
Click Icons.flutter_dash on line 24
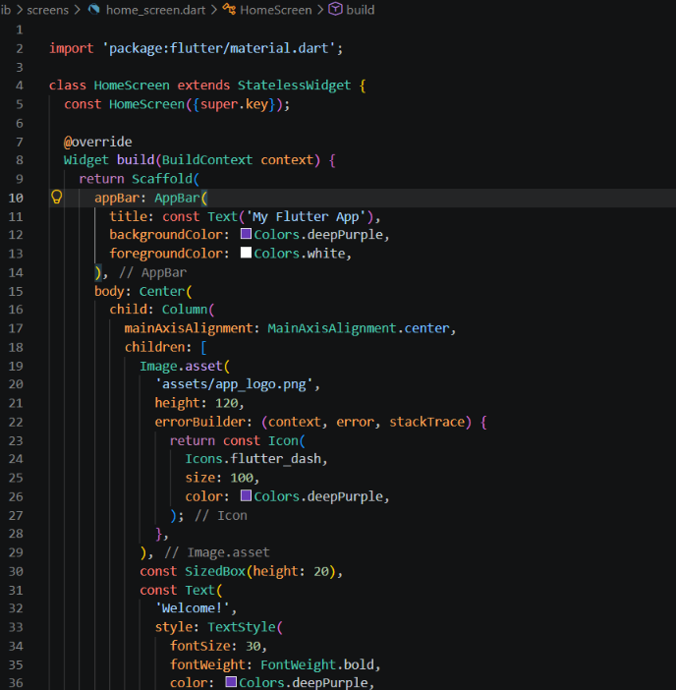253,459
